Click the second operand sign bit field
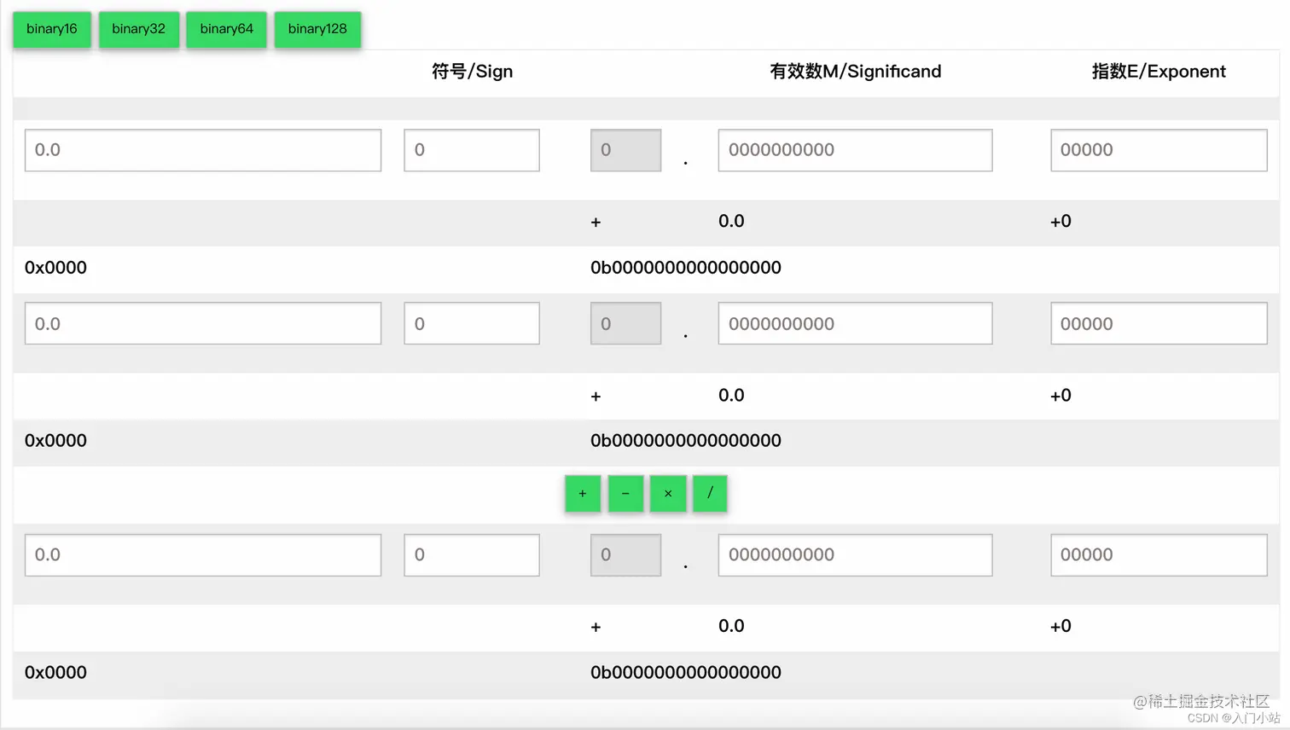The height and width of the screenshot is (730, 1290). pyautogui.click(x=472, y=323)
